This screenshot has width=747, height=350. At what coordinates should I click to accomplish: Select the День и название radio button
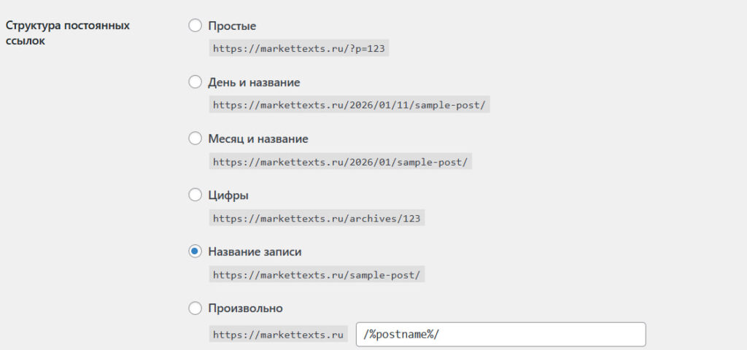point(195,82)
